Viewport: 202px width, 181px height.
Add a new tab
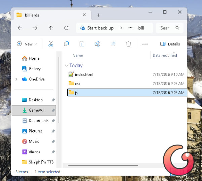pos(99,15)
